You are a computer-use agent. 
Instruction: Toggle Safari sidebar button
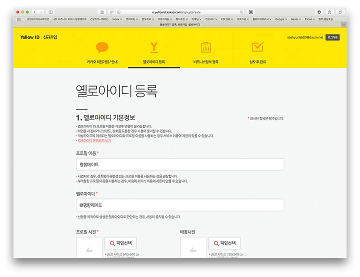click(50, 12)
